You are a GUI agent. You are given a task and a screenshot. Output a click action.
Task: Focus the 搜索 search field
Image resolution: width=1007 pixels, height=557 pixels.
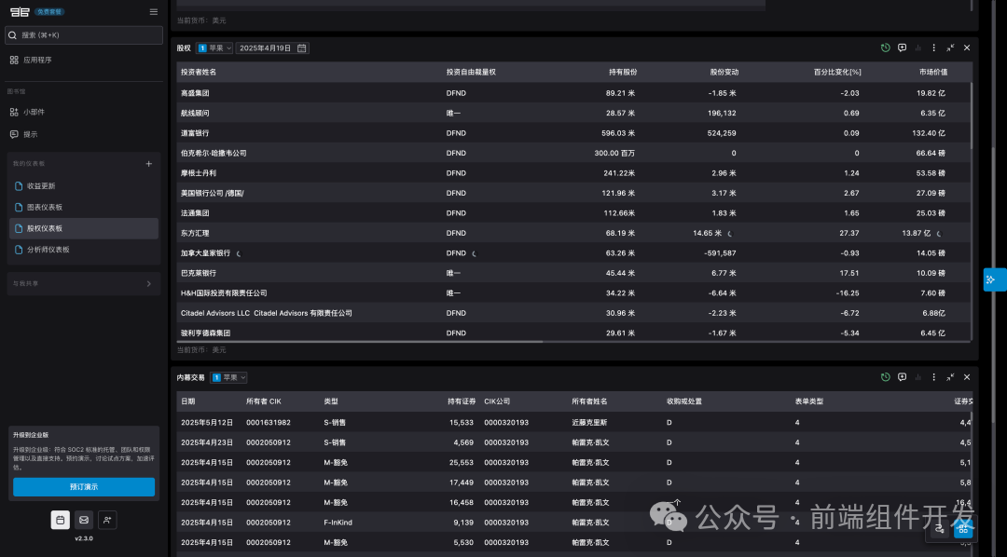tap(84, 35)
